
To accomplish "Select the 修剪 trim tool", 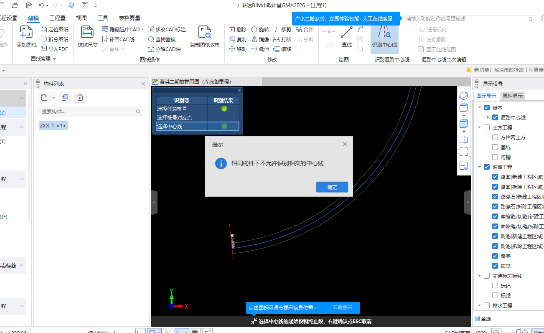I will coord(282,29).
